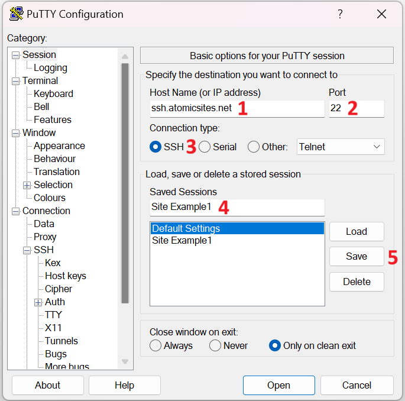Click the Open button
405x401 pixels.
click(x=278, y=385)
